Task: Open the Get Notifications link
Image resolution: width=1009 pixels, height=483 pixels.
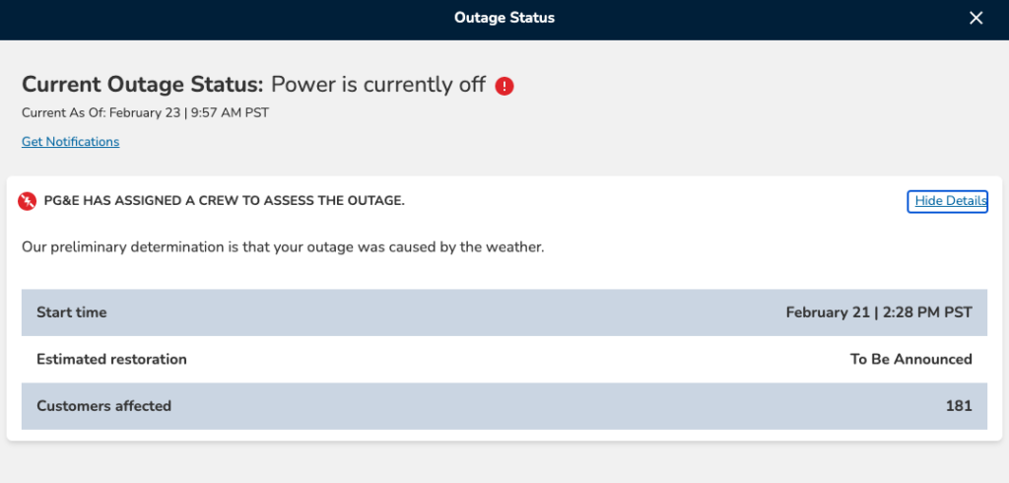Action: coord(70,142)
